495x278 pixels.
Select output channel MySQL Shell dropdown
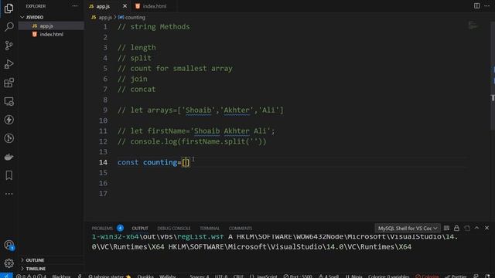point(408,228)
